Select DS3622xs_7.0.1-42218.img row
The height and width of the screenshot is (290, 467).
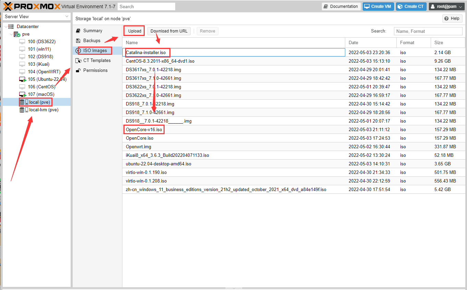coord(294,87)
